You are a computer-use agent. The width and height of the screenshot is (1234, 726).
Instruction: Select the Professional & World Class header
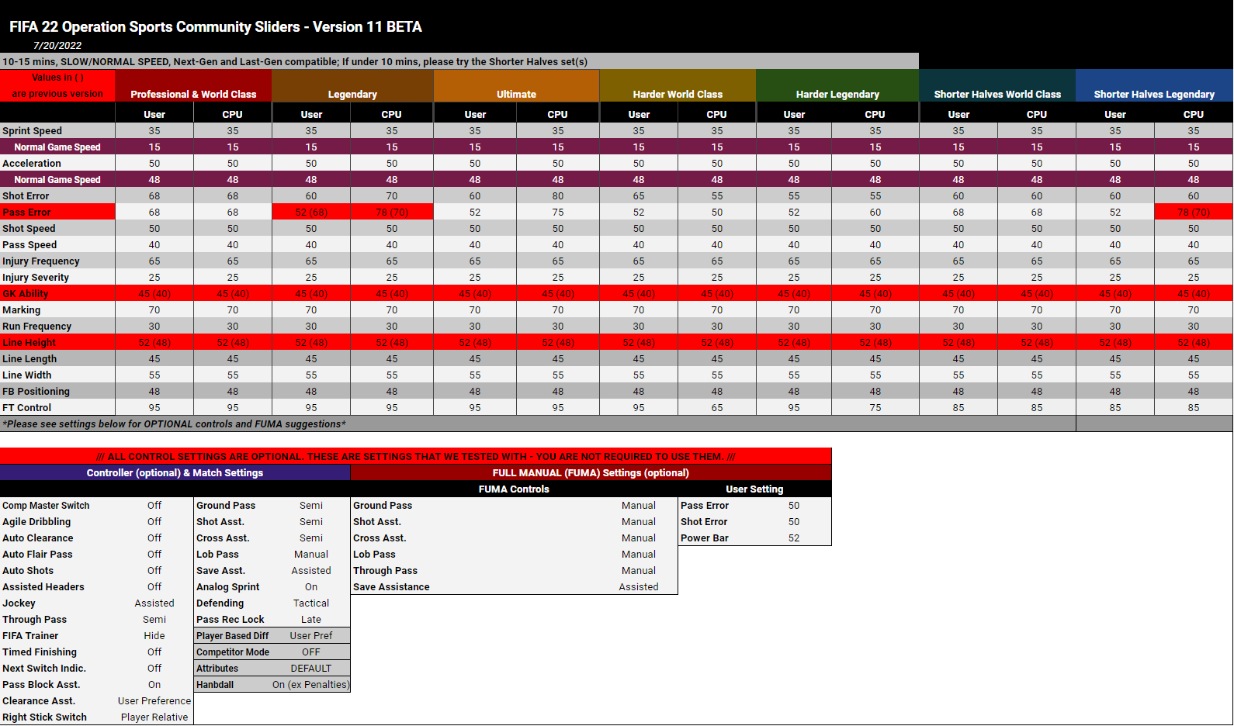click(193, 94)
